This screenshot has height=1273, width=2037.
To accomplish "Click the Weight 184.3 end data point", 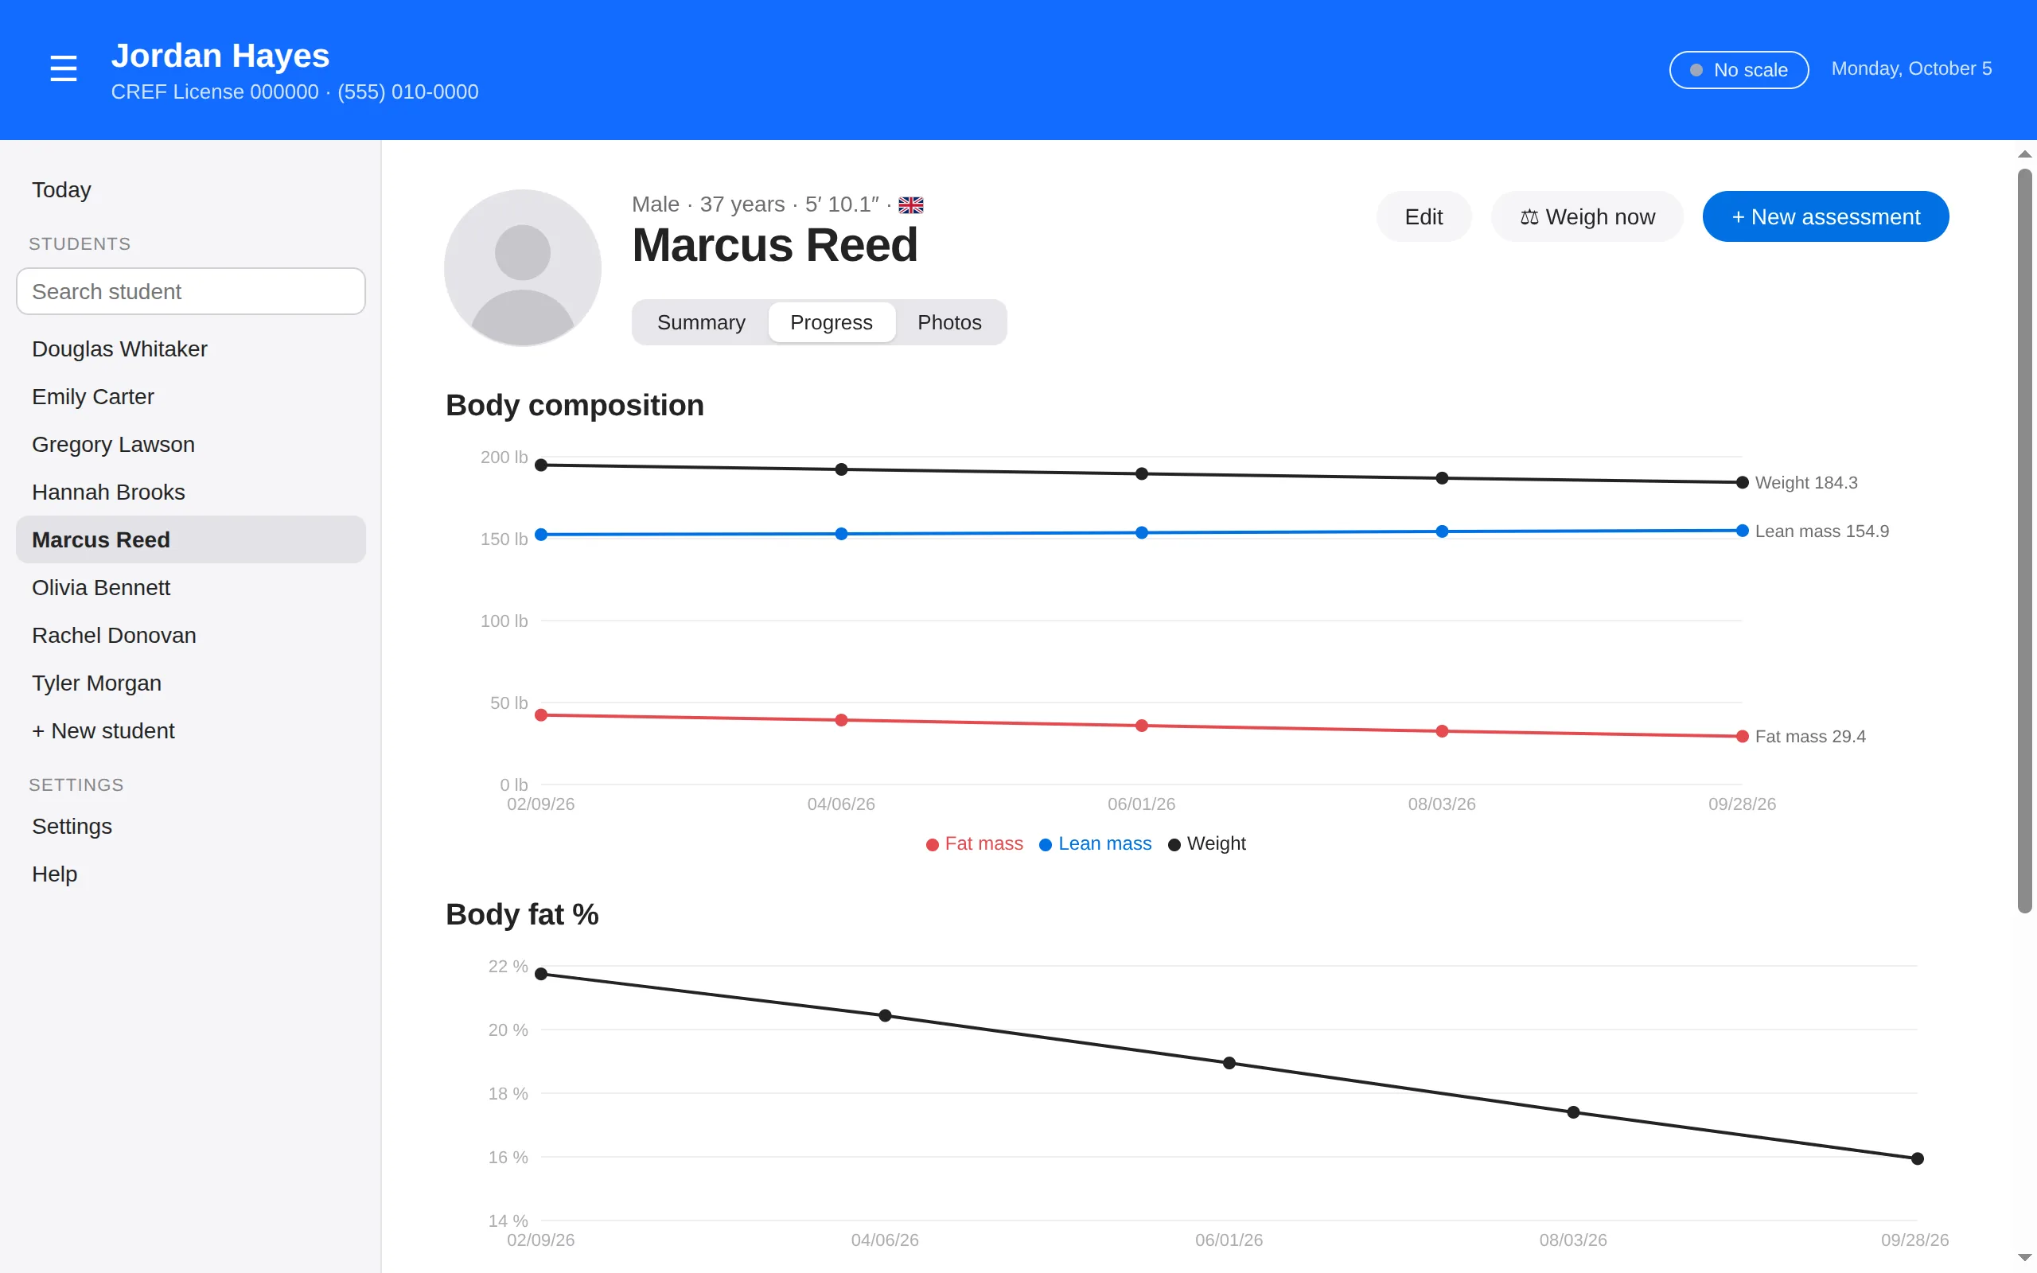I will click(1743, 482).
